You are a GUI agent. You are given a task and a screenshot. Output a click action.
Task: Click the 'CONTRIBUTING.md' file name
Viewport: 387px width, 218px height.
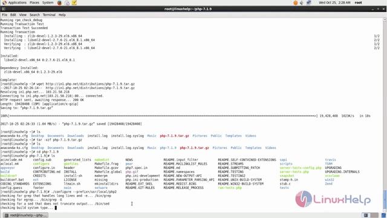pyautogui.click(x=47, y=172)
